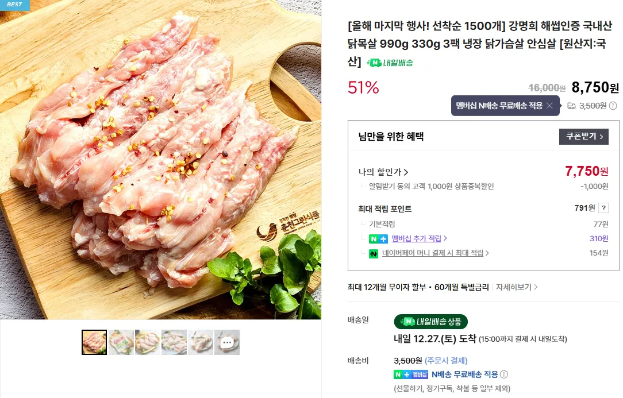Click info icon beside struck-through 3,500원 price
Screen dimensions: 623x398
[x=613, y=106]
